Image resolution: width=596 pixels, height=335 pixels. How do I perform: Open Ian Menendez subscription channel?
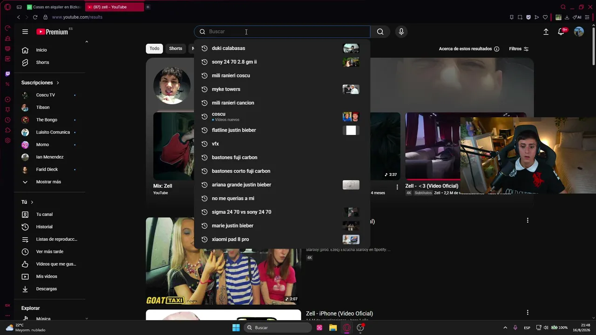click(x=50, y=157)
